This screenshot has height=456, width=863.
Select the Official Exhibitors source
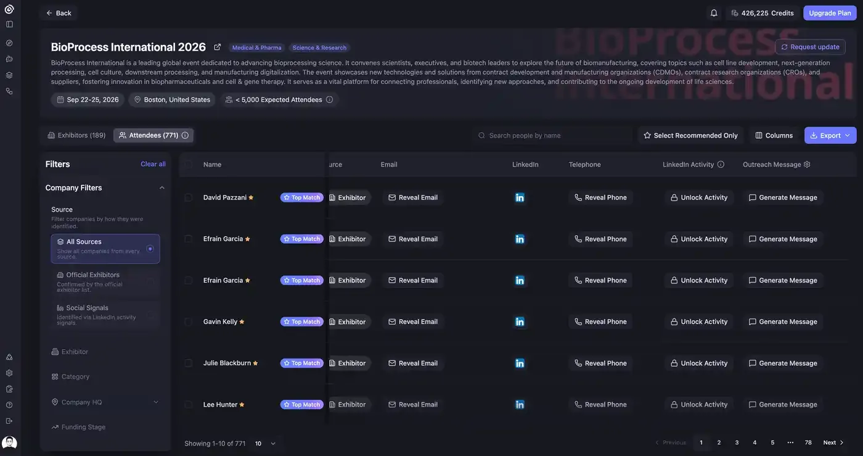point(105,281)
